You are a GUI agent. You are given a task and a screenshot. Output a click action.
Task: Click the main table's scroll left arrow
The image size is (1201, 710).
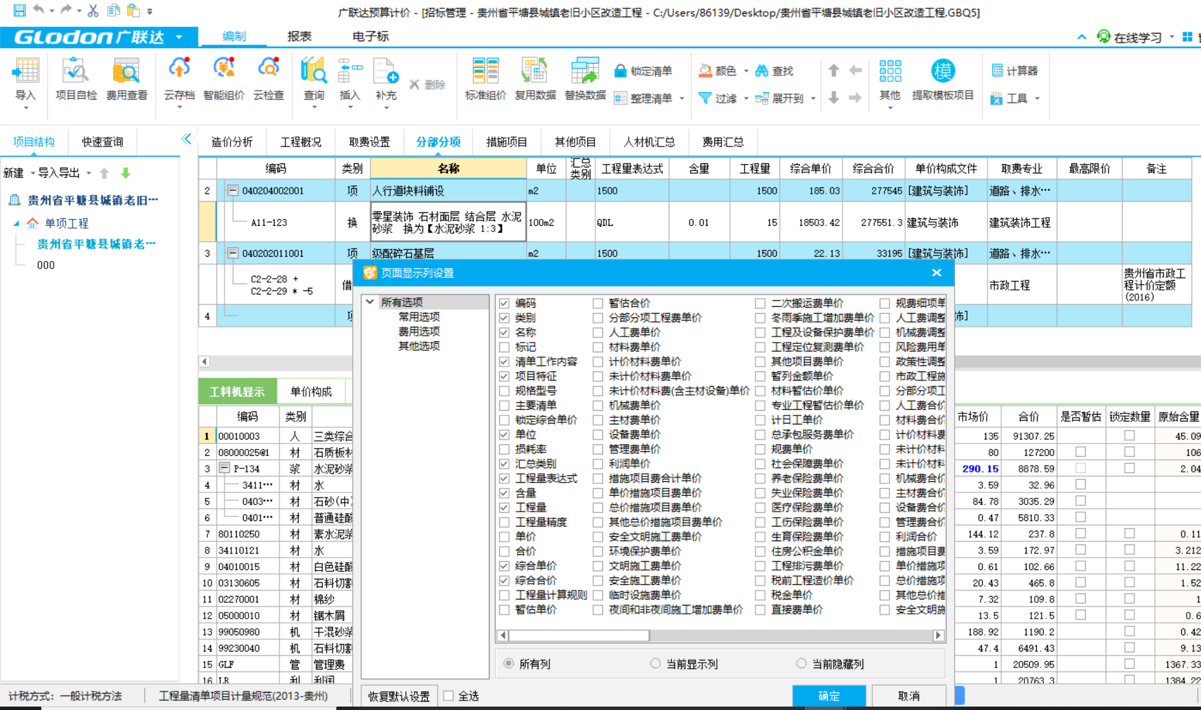[x=204, y=361]
